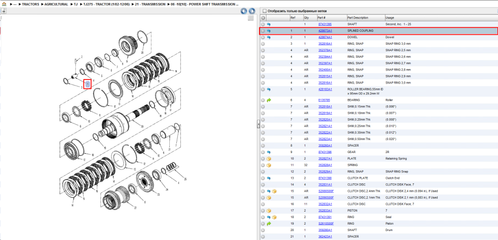The height and width of the screenshot is (240, 498).
Task: Toggle 'Отобразить только выбранные метки' checkbox
Action: (x=264, y=11)
